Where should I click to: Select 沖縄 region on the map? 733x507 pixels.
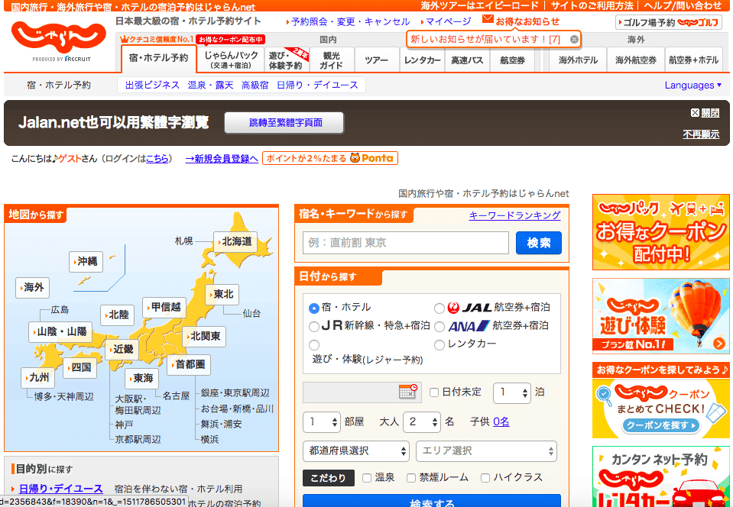point(86,261)
